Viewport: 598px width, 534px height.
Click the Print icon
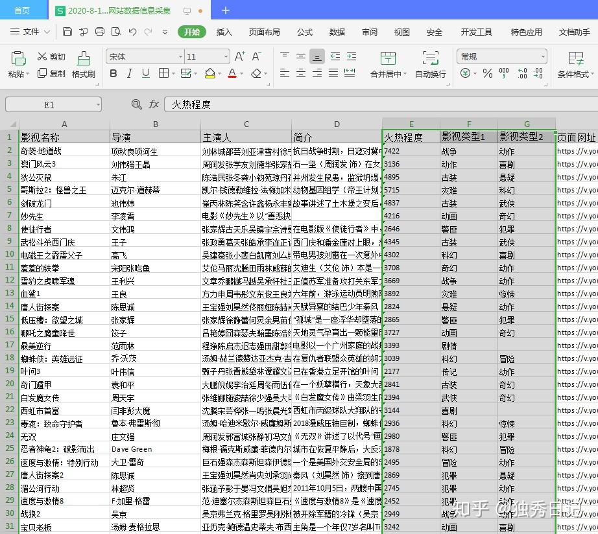coord(99,31)
